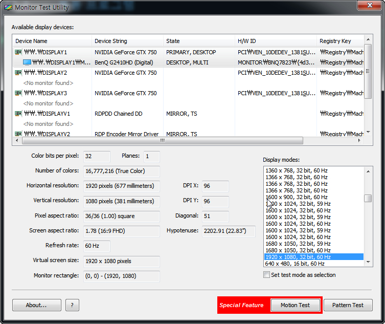Click No monitor found under DISPLAY2
The height and width of the screenshot is (324, 385).
pos(48,83)
